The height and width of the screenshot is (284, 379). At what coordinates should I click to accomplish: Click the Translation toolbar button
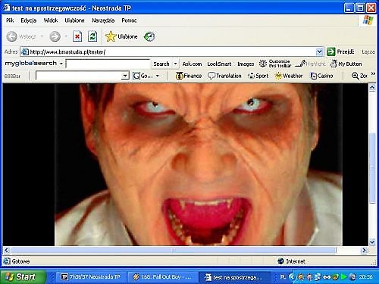tap(224, 76)
